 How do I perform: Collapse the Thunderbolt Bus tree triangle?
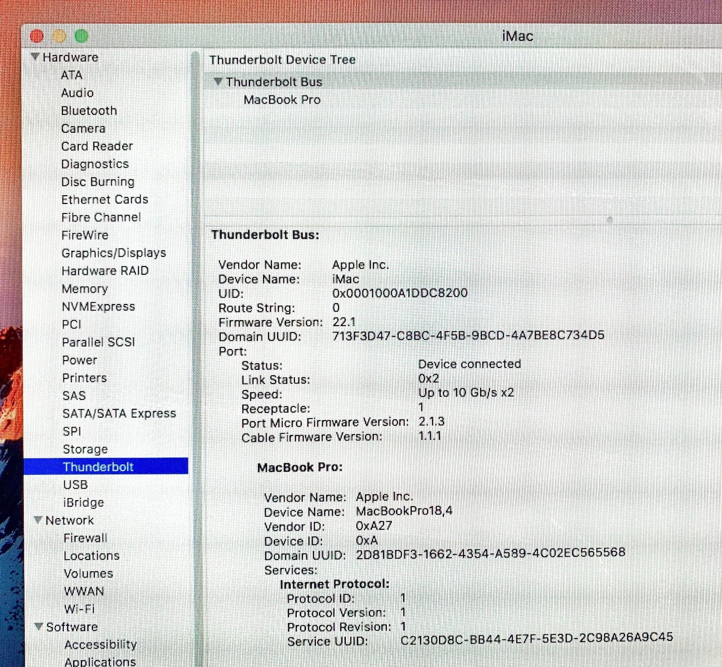pyautogui.click(x=218, y=82)
